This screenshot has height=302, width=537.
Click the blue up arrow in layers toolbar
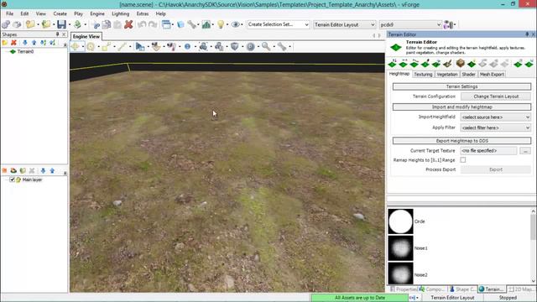[x=52, y=170]
